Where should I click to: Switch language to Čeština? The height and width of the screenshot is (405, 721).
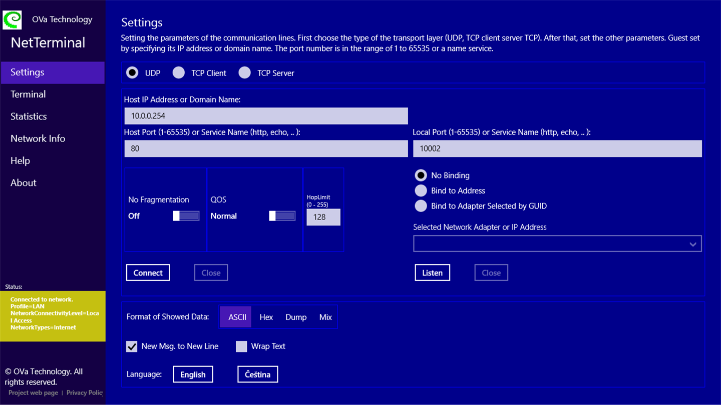coord(258,374)
